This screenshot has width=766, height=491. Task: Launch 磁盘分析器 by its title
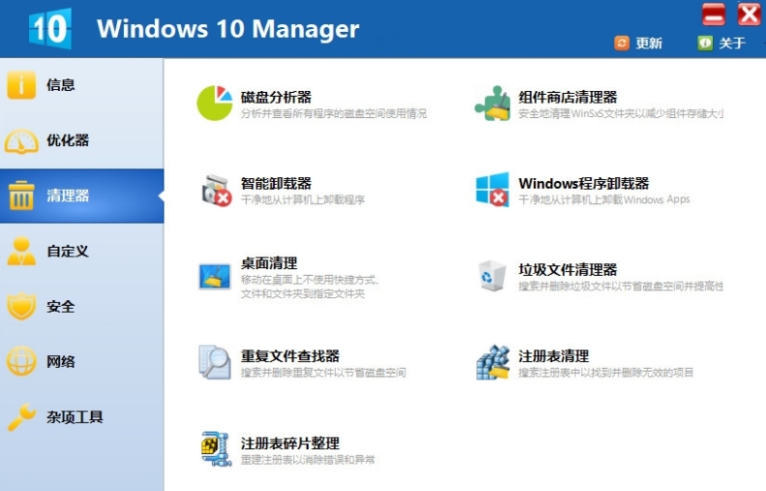pos(276,97)
